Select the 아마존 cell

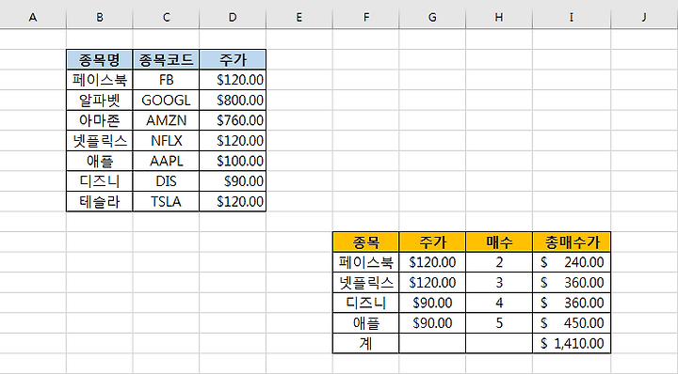pyautogui.click(x=100, y=120)
